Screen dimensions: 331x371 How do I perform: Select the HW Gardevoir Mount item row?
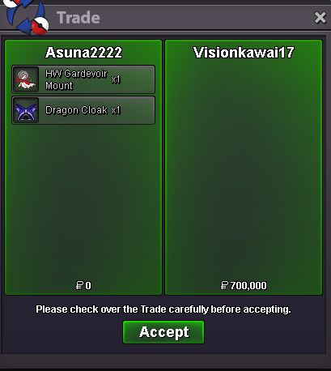(83, 79)
